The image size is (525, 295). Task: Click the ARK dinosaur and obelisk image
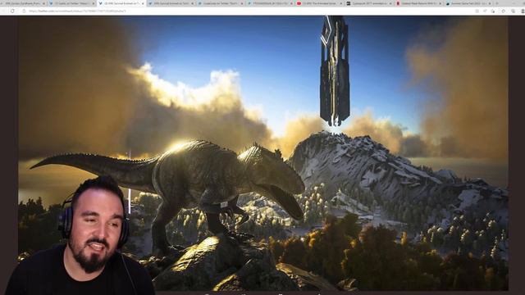pyautogui.click(x=263, y=153)
